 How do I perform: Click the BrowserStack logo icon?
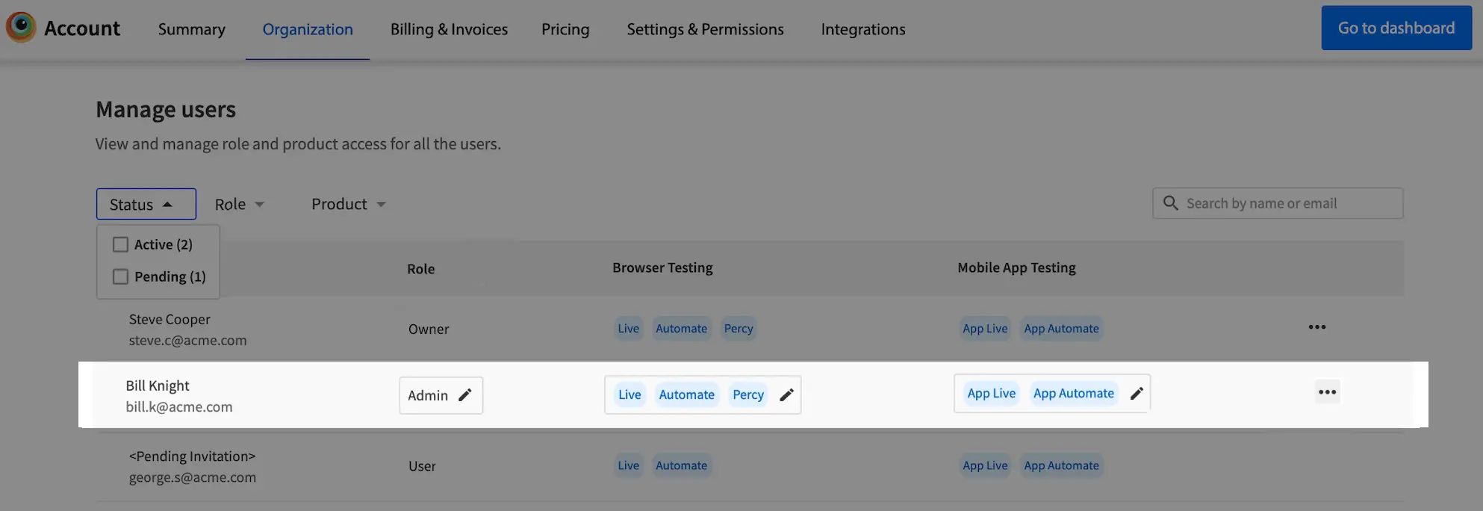point(21,28)
